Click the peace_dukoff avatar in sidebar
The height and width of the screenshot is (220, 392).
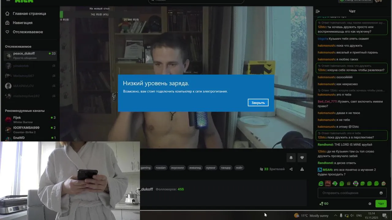click(x=8, y=56)
